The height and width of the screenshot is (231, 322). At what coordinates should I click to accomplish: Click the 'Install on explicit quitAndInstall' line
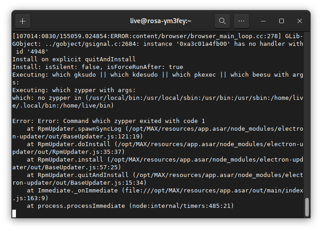(x=74, y=59)
